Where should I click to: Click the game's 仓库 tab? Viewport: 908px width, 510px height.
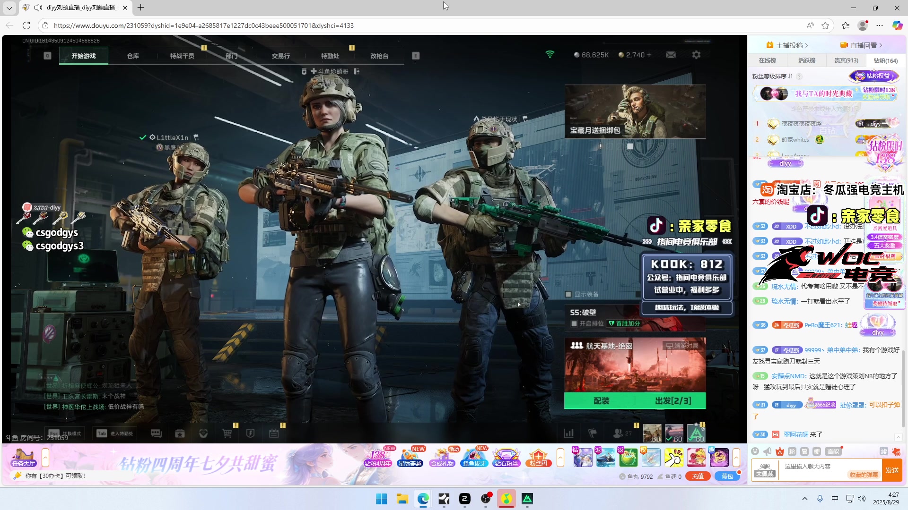pyautogui.click(x=133, y=56)
